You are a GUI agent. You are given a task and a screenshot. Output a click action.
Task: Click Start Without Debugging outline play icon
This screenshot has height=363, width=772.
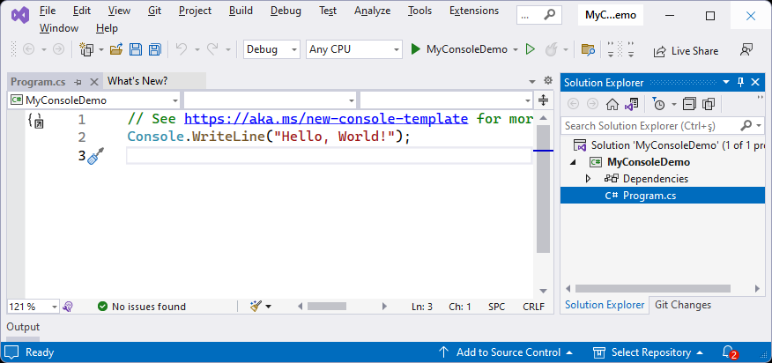tap(530, 50)
